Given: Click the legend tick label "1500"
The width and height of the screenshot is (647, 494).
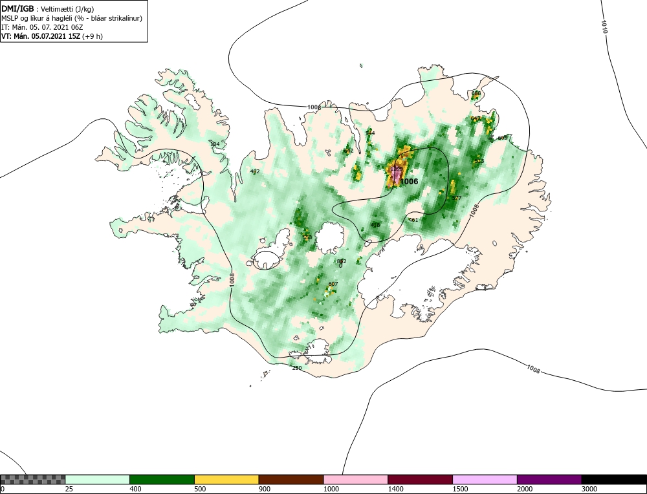Looking at the screenshot, I should 460,489.
